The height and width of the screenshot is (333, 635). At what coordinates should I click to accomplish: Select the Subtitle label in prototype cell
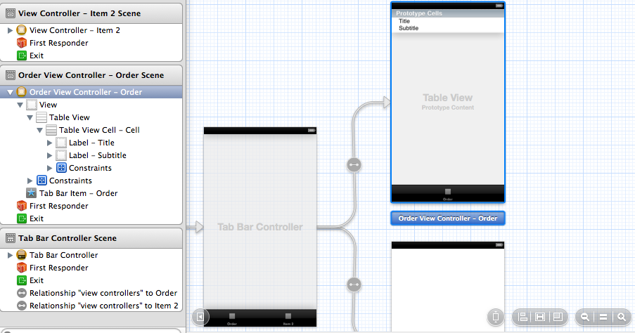[x=409, y=28]
